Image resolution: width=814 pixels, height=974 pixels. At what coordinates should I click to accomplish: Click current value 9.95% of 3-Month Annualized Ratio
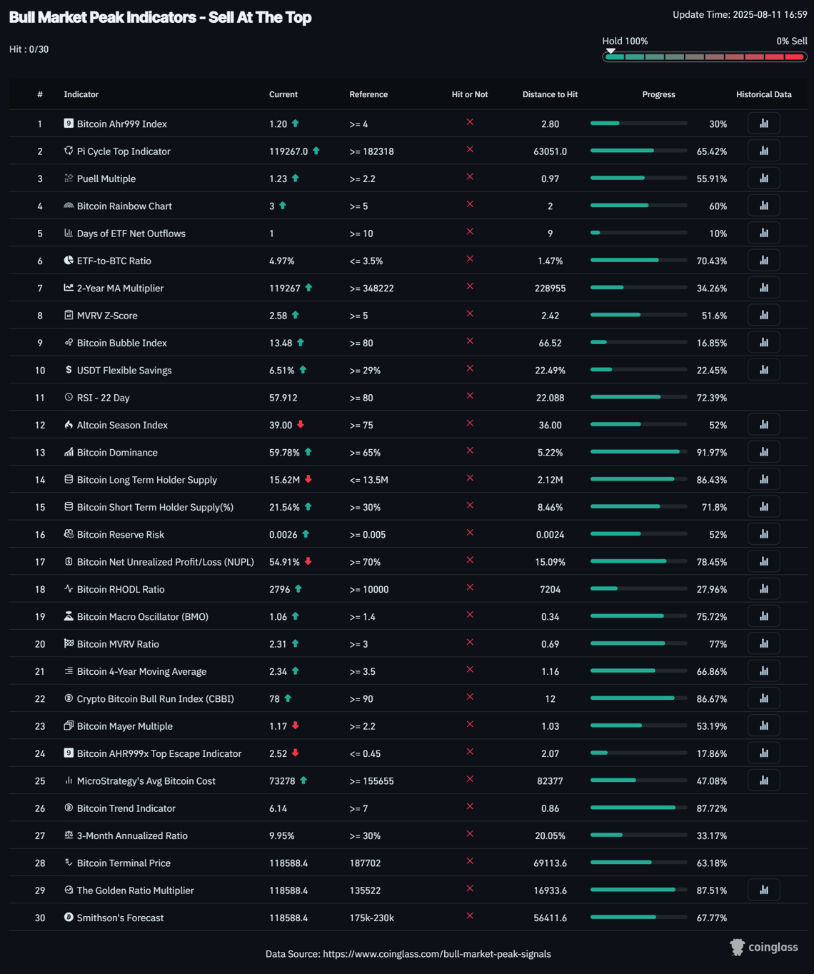pos(282,835)
